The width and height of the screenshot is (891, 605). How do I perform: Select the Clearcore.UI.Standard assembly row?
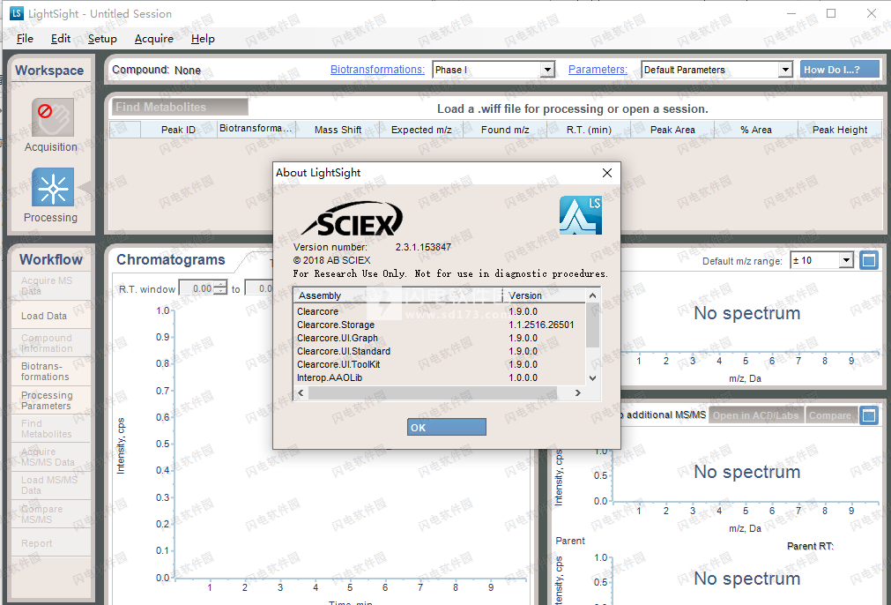pos(440,351)
